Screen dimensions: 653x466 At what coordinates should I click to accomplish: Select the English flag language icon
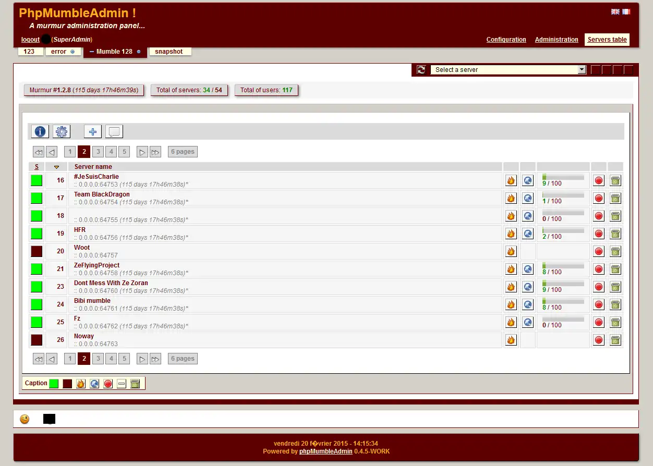click(x=615, y=11)
